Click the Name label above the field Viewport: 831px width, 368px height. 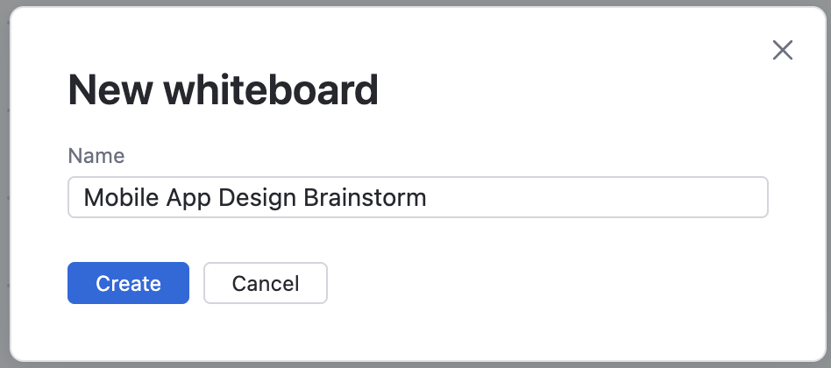click(96, 156)
